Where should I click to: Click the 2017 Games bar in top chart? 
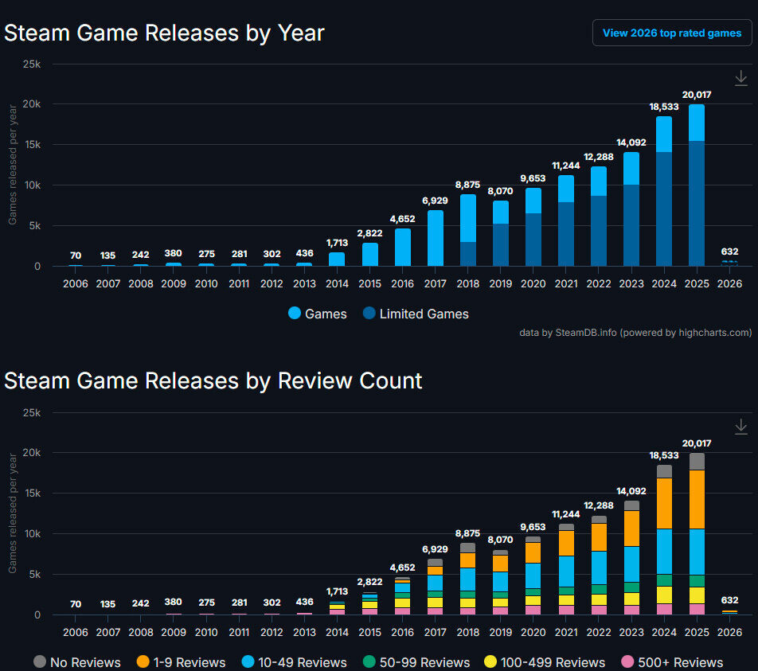[x=436, y=239]
